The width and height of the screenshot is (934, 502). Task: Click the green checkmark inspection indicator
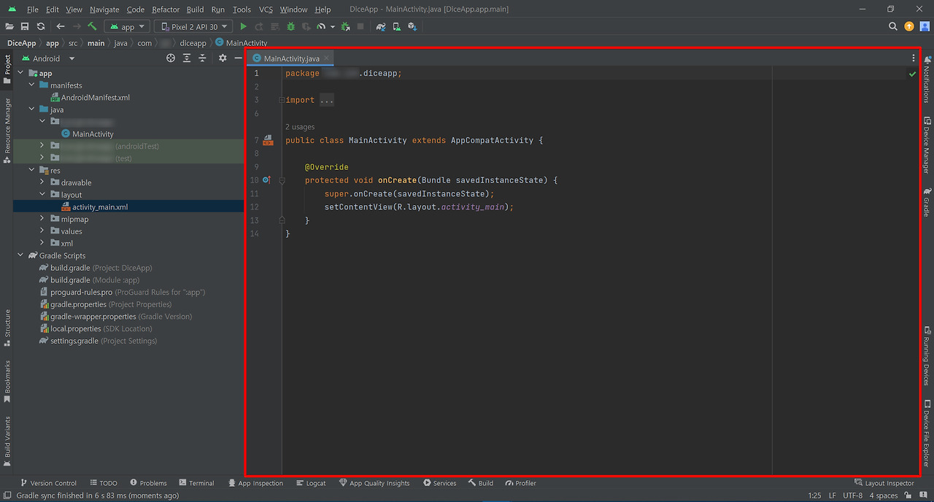912,74
